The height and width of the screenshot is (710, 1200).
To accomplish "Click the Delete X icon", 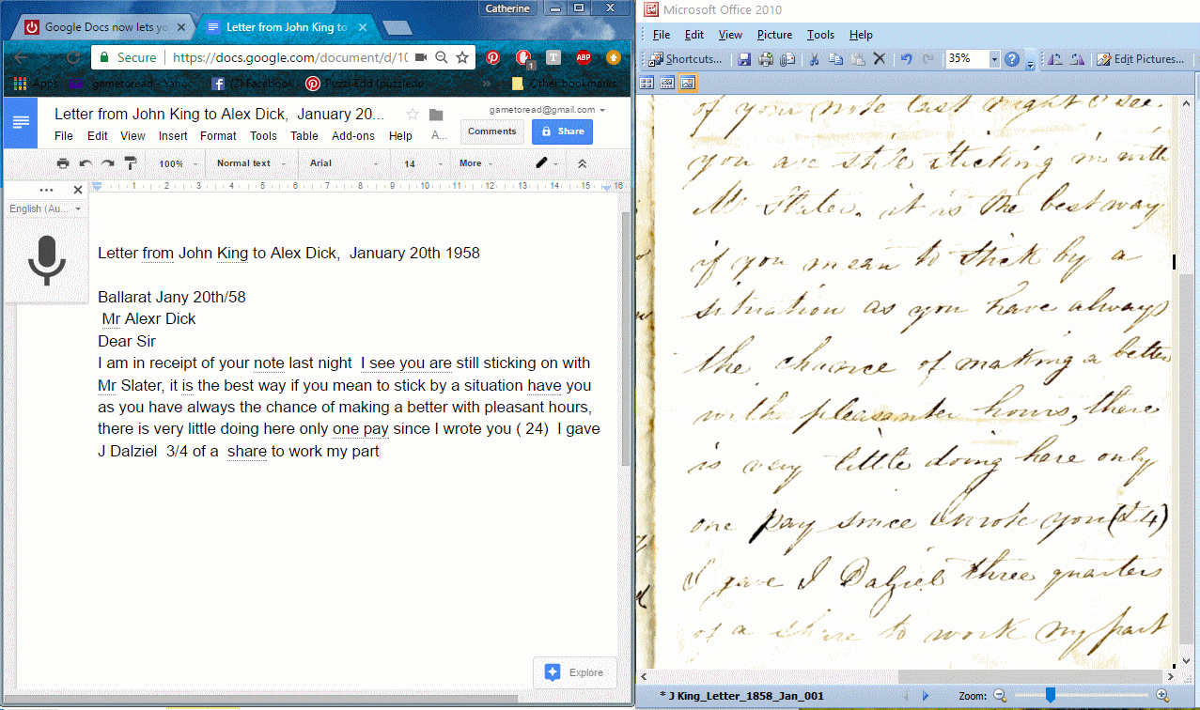I will point(880,59).
